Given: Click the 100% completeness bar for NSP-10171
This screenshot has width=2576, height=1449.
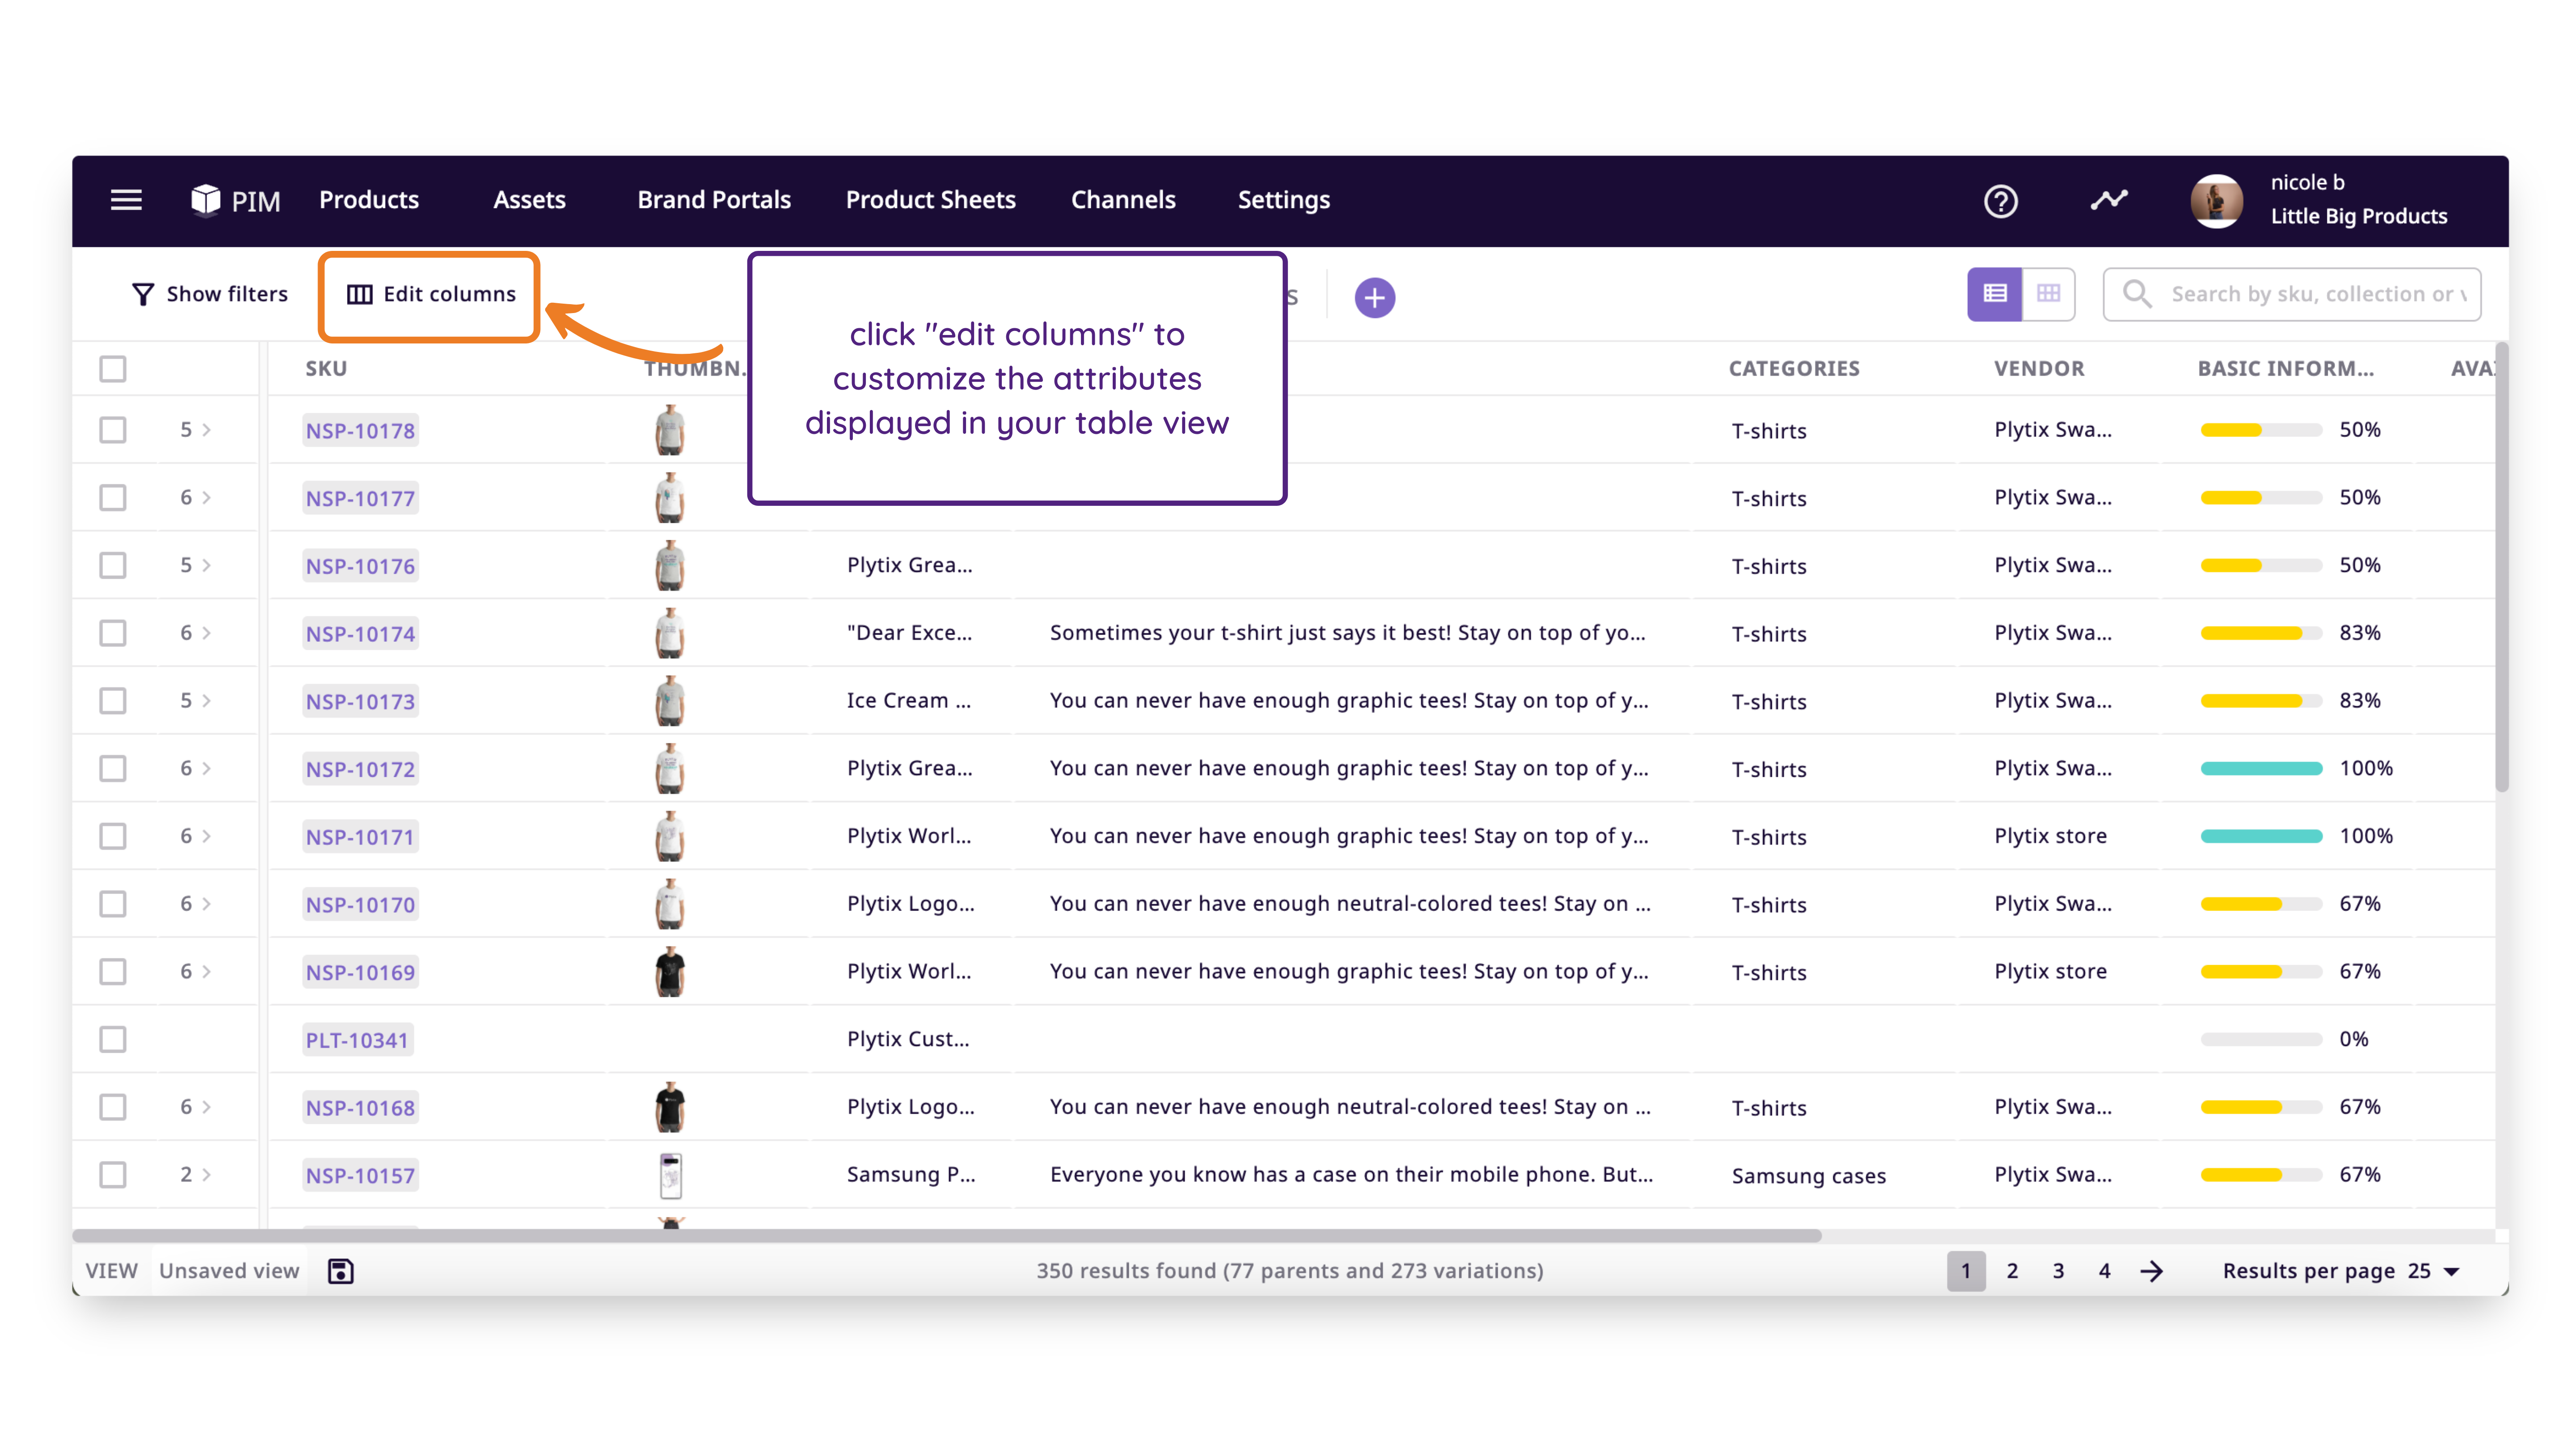Looking at the screenshot, I should pos(2261,836).
